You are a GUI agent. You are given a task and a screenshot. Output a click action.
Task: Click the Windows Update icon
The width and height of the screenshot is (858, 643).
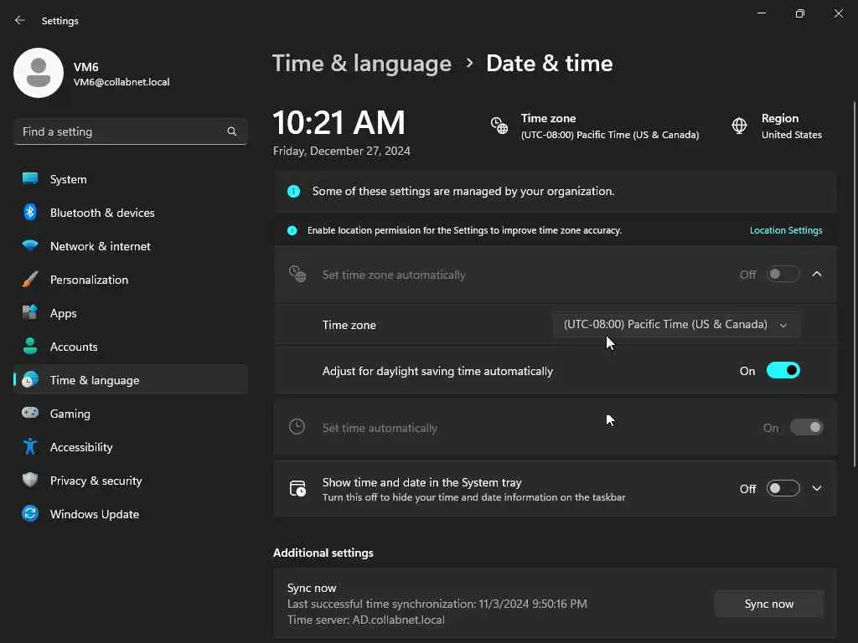[x=30, y=514]
